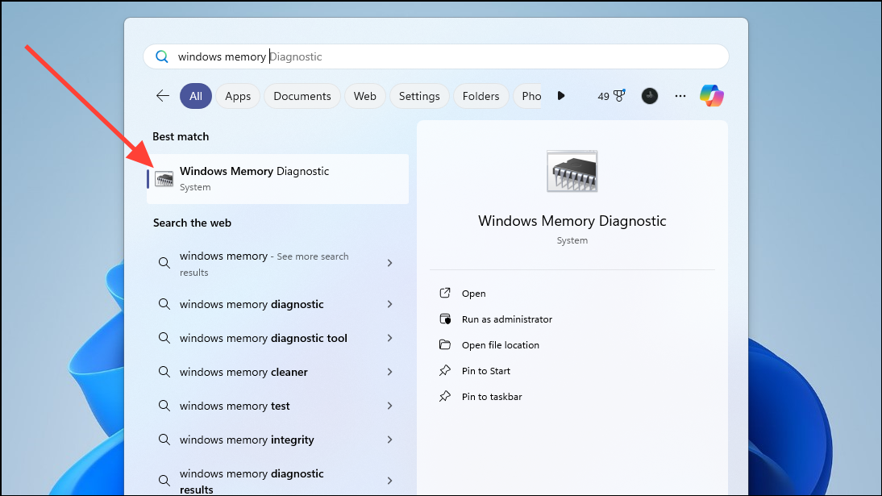Choose Open file location action
Screen dimensions: 882x496
coord(500,344)
